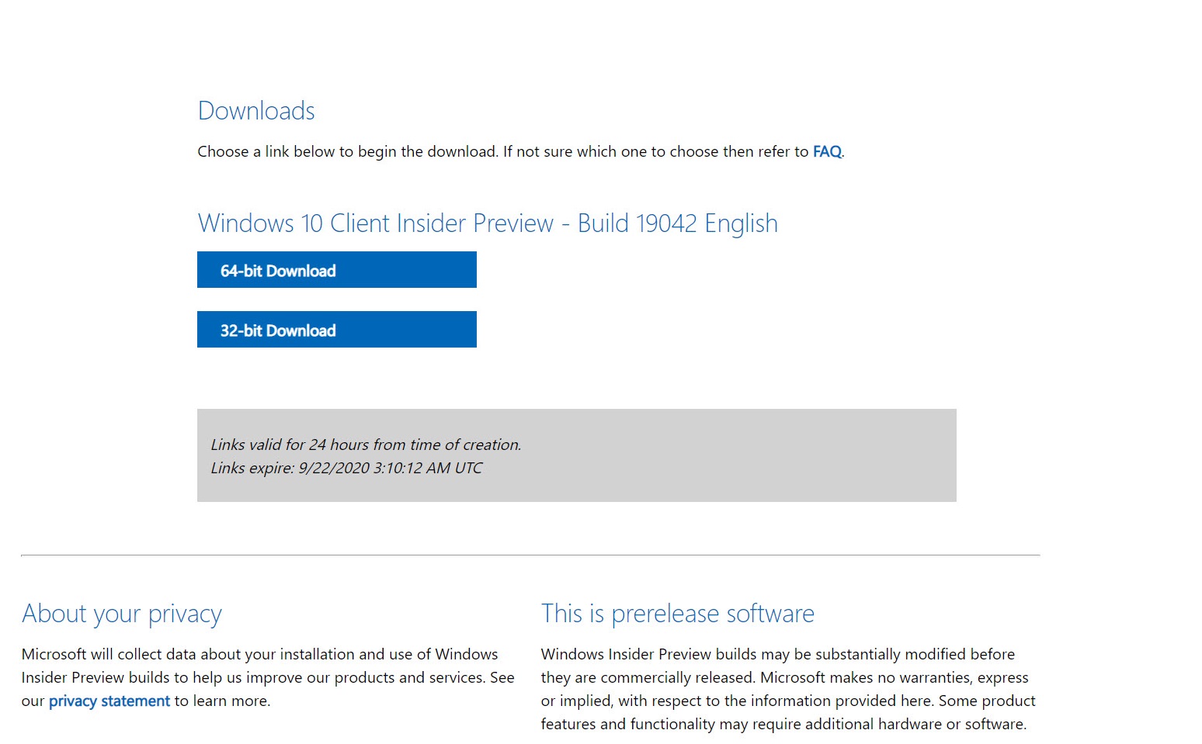
Task: Start the 64-bit Download
Action: [x=337, y=270]
